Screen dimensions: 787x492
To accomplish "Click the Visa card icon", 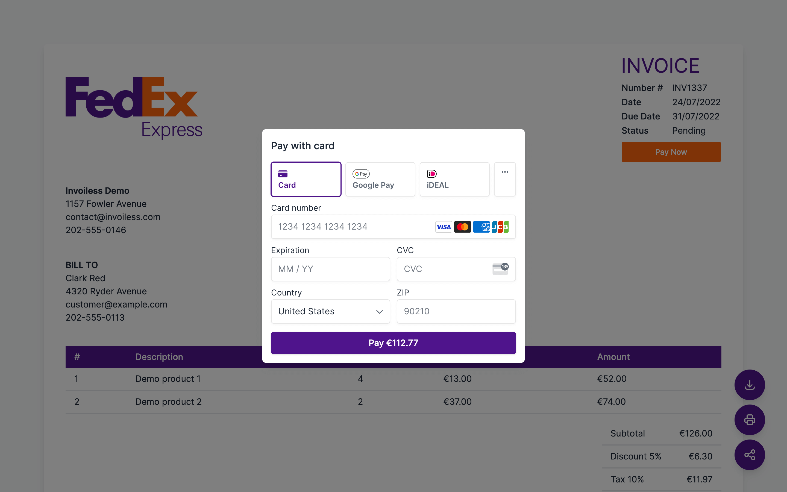I will (x=443, y=227).
